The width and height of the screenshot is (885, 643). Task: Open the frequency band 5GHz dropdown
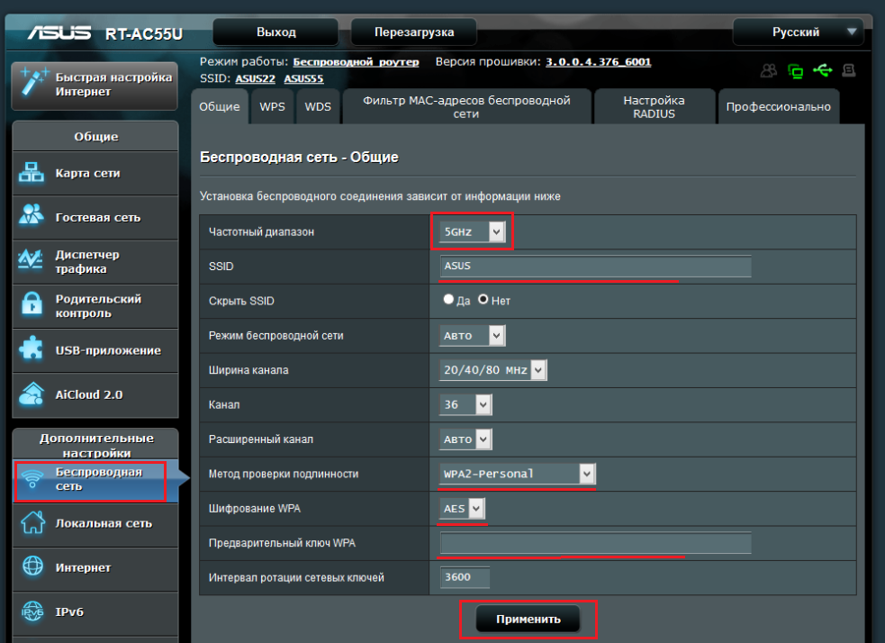(472, 232)
